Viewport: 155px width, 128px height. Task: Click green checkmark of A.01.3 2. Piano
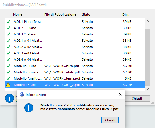(x=8, y=34)
